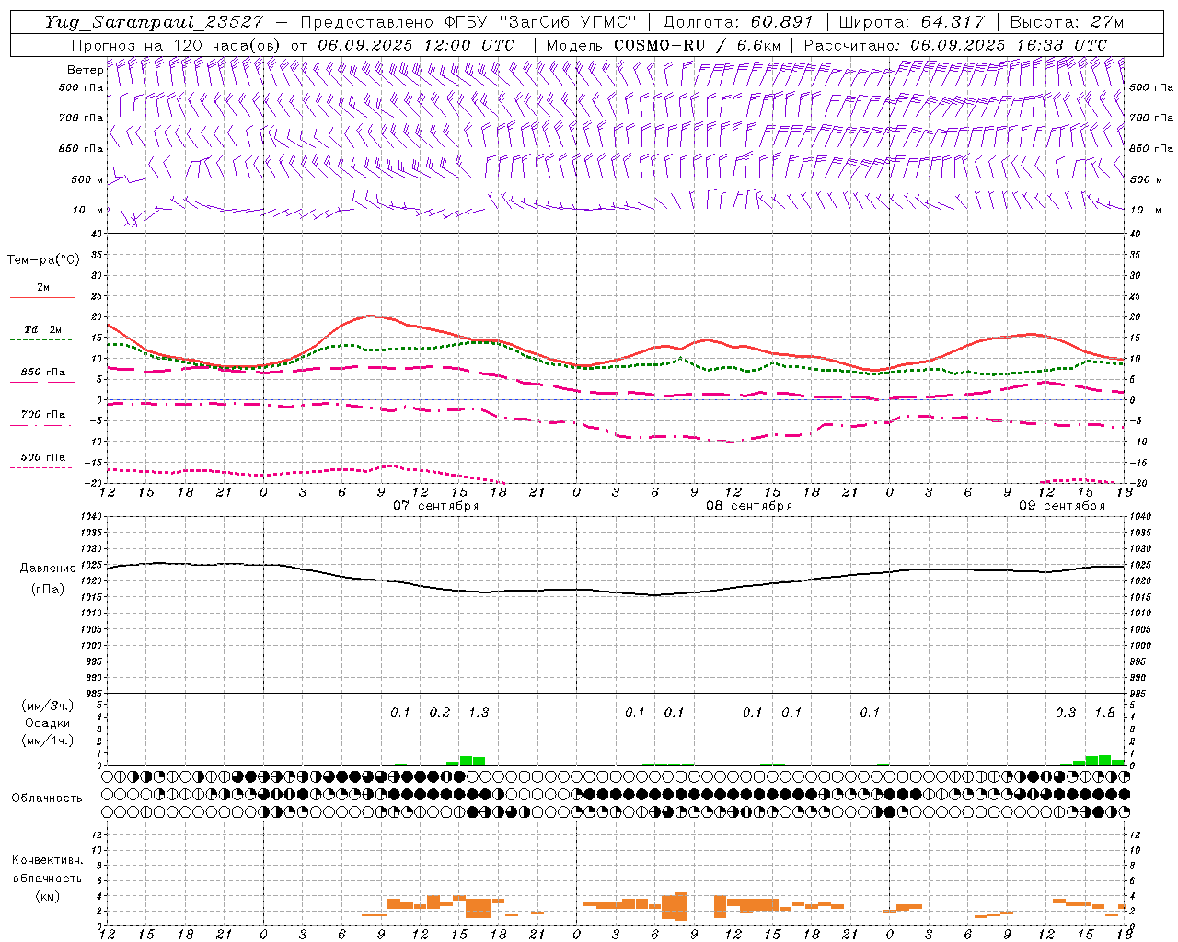
Task: Click the Модель COSMO-RU / 6.6км text
Action: [663, 45]
